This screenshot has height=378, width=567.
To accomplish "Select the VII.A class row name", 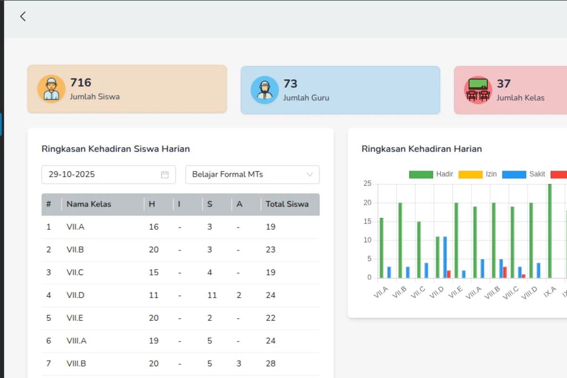I will point(75,227).
